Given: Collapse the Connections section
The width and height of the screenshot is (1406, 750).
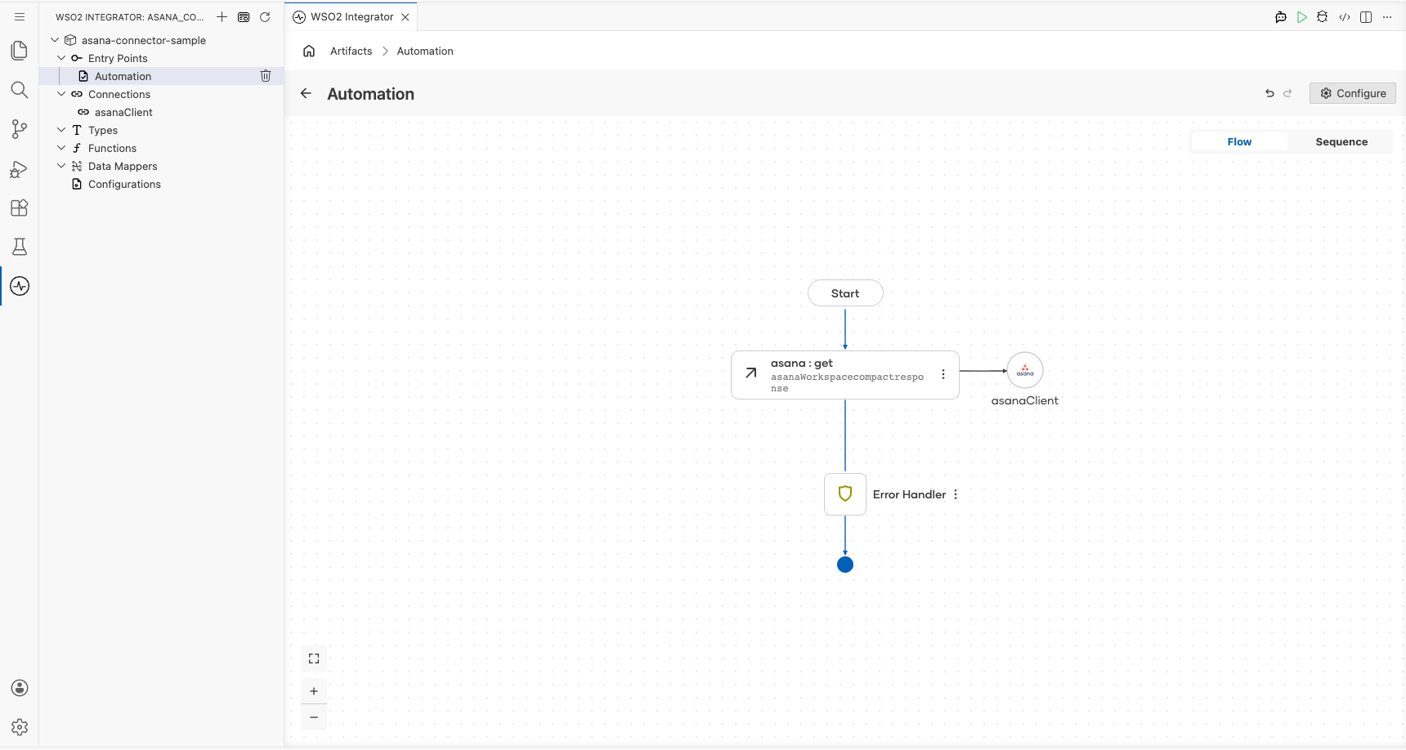Looking at the screenshot, I should point(61,94).
